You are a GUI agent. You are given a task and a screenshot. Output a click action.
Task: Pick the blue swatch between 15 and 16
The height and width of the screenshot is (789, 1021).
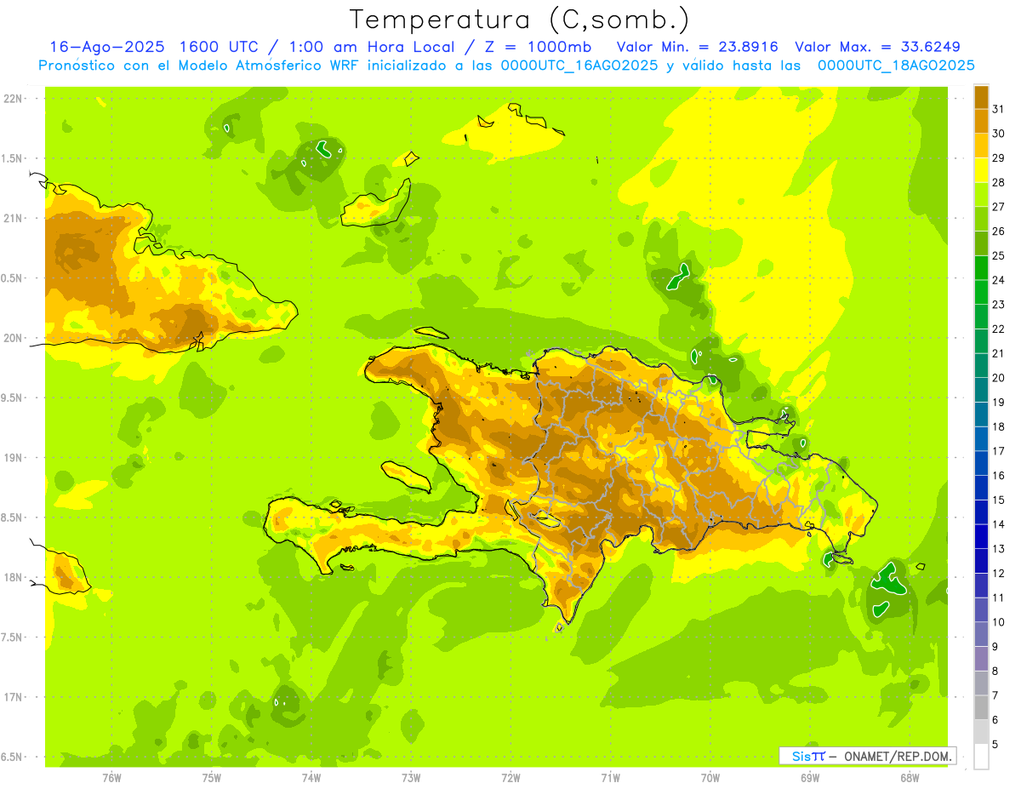(982, 488)
